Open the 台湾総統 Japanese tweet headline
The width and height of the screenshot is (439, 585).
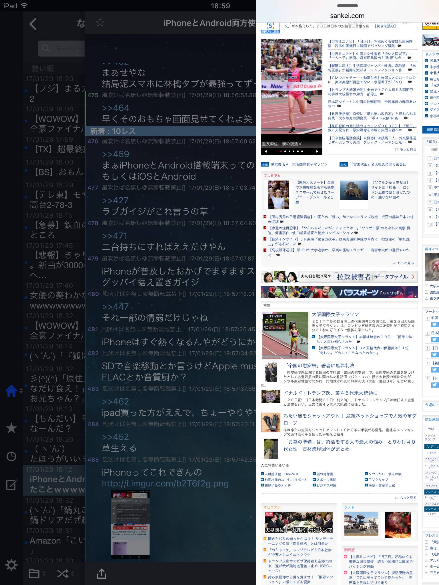tap(372, 104)
